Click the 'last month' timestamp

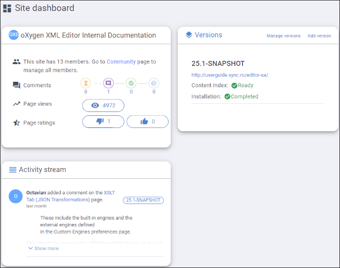(36, 206)
